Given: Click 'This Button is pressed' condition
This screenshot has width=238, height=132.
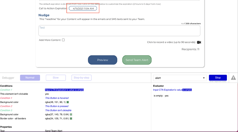Looking at the screenshot, I should point(57,106).
